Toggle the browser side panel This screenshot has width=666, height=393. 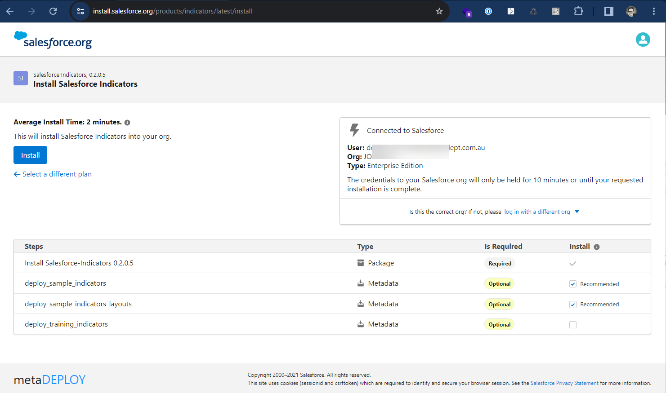[x=609, y=11]
